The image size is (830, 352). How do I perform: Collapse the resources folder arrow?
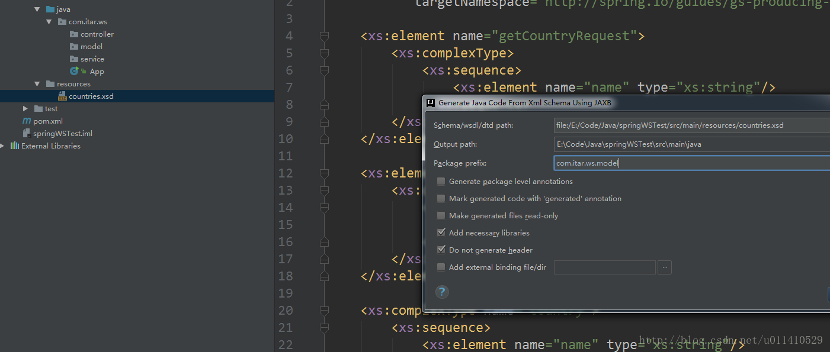click(37, 84)
